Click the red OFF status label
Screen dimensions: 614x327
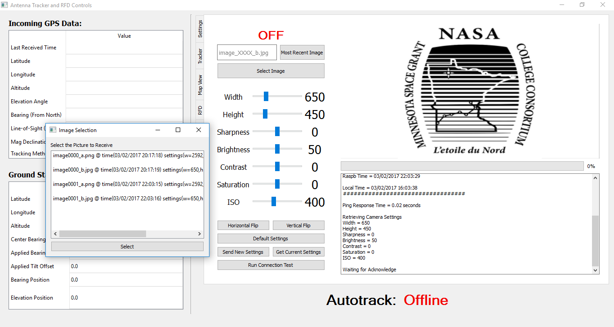tap(271, 35)
